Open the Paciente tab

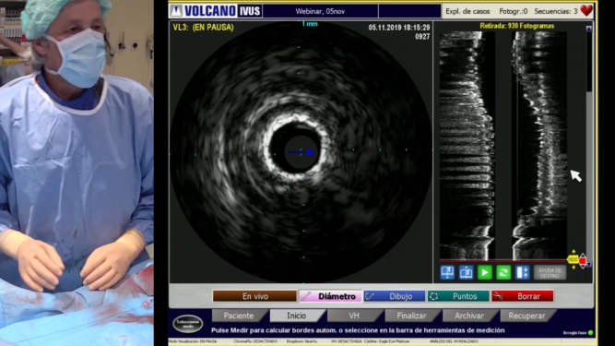click(239, 316)
